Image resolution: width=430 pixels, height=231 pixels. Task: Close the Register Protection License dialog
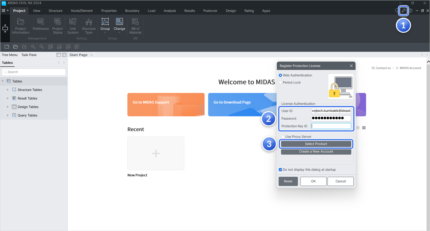(351, 66)
